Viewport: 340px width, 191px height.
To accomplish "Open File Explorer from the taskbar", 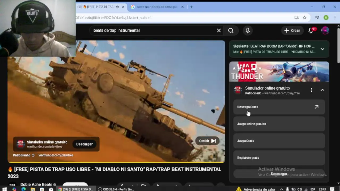I will coord(33,189).
